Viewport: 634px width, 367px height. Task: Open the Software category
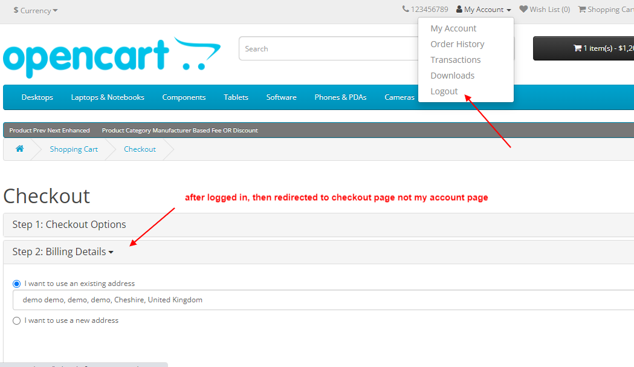[282, 97]
